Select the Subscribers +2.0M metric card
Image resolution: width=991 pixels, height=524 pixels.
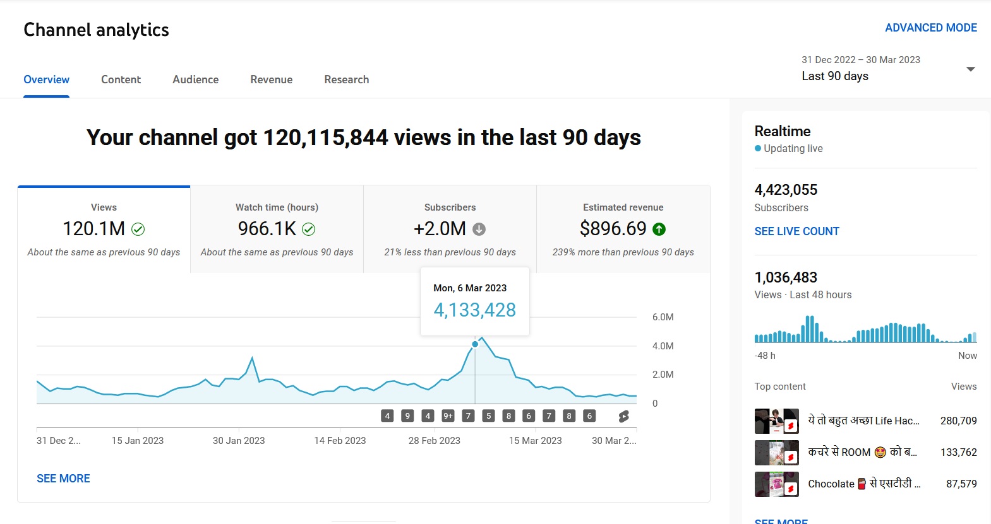tap(450, 230)
